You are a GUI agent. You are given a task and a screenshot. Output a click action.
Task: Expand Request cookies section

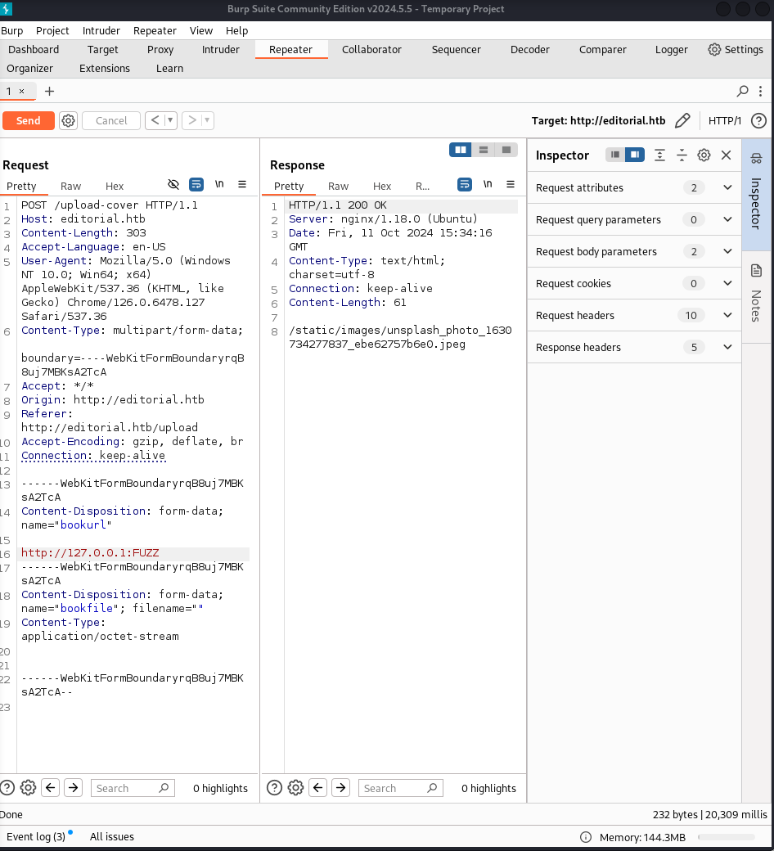(x=634, y=283)
